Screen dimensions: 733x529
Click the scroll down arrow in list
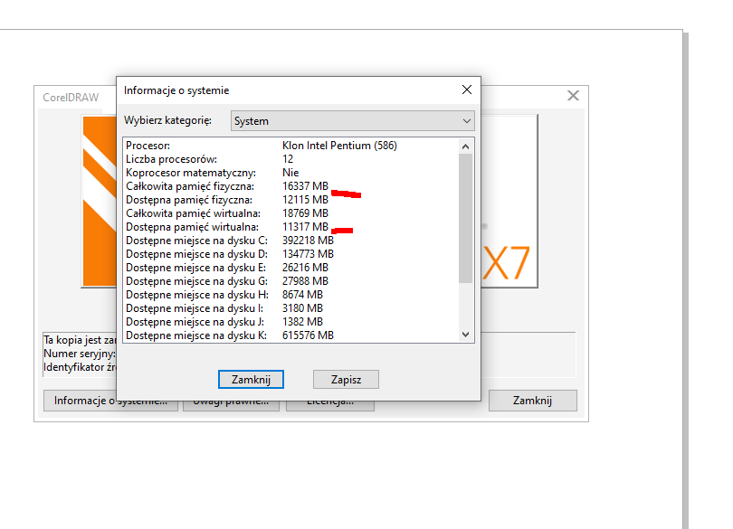click(x=465, y=335)
